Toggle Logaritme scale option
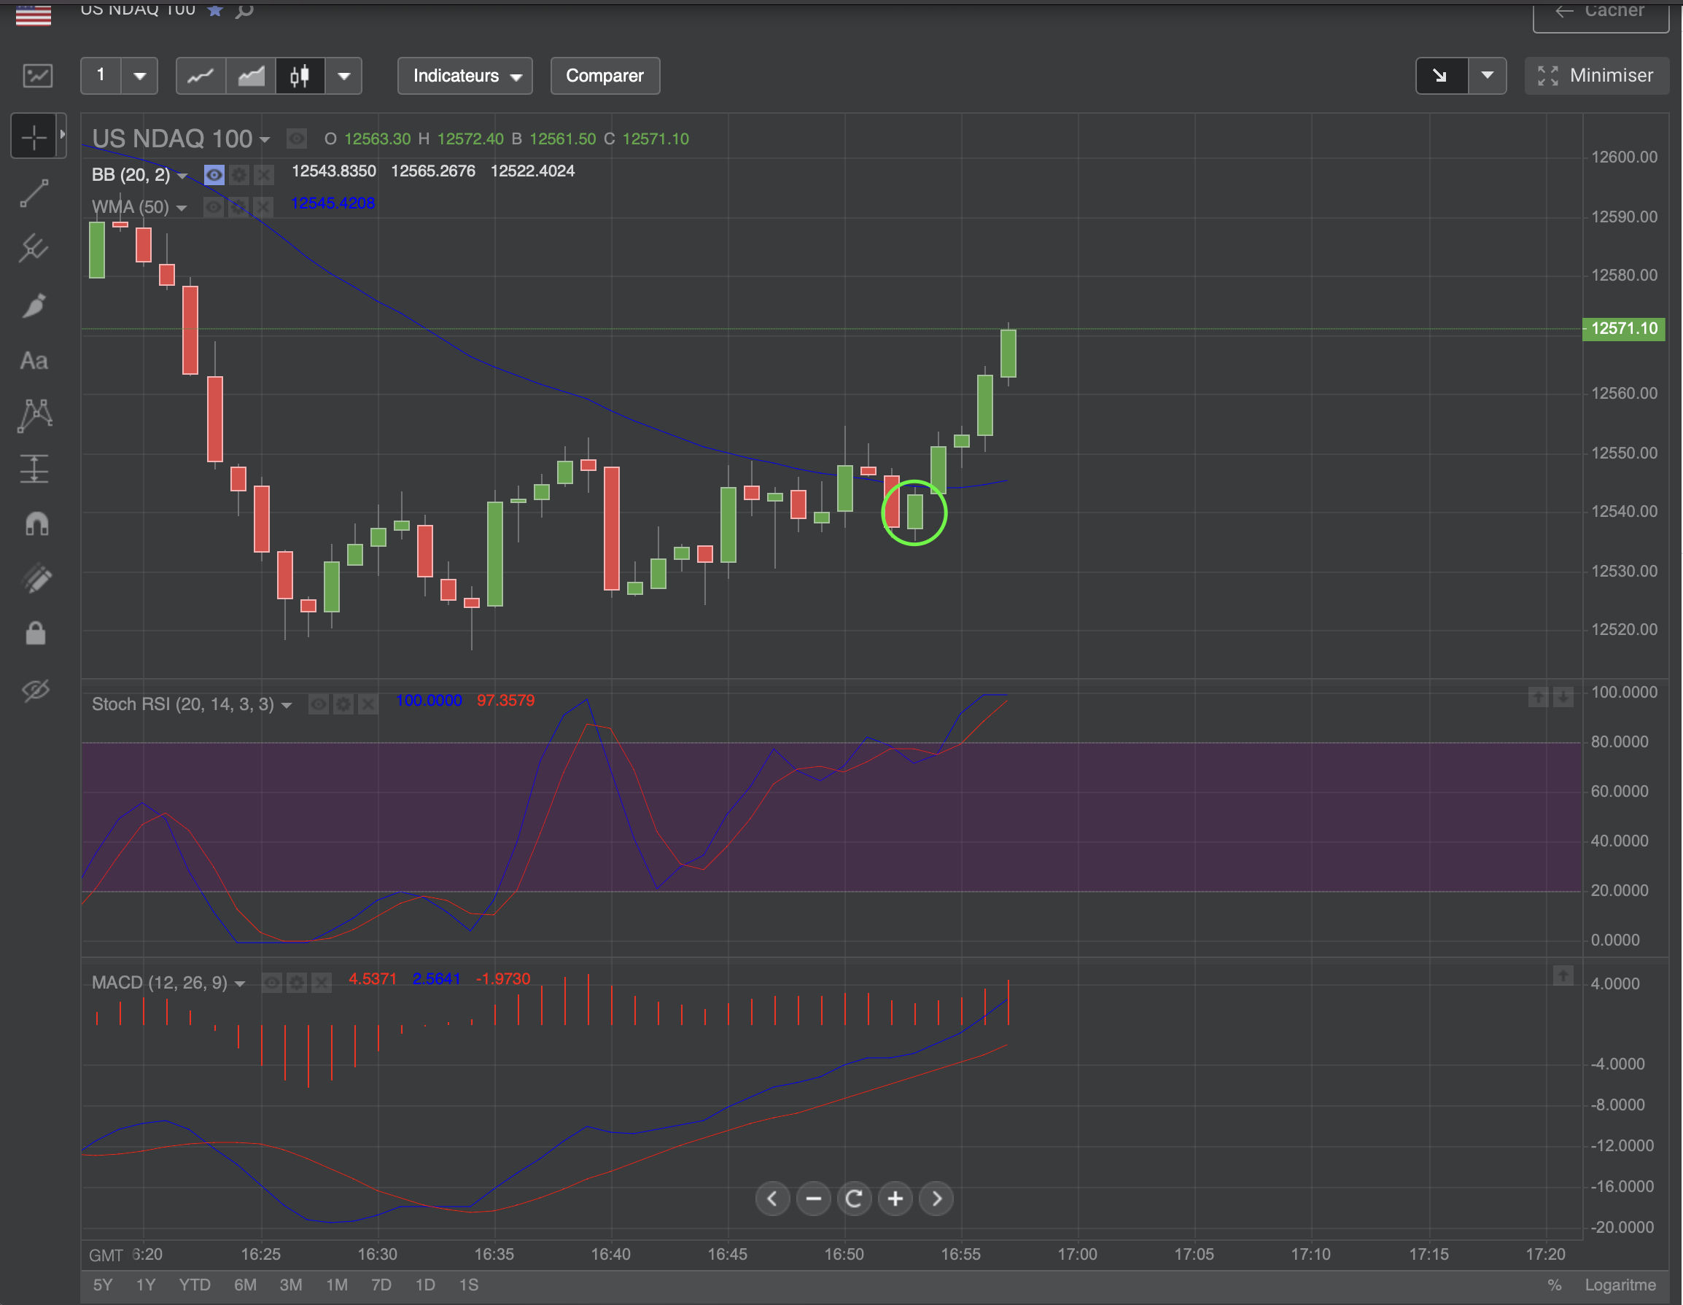This screenshot has width=1683, height=1305. coord(1619,1284)
